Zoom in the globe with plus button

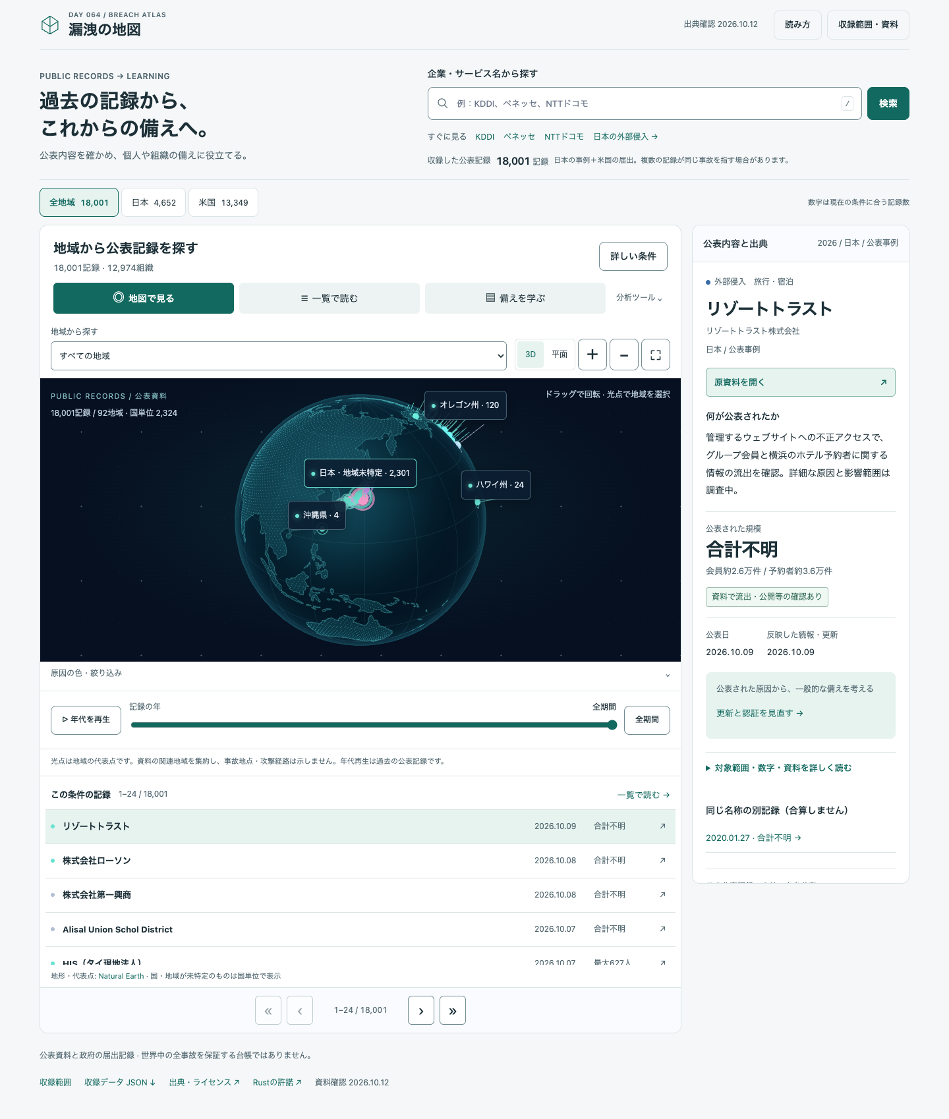point(592,355)
